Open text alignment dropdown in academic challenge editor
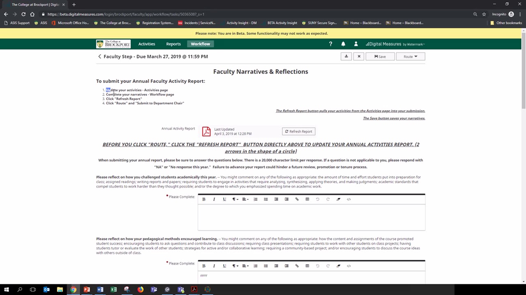Viewport: 526px width, 295px height. point(245,199)
